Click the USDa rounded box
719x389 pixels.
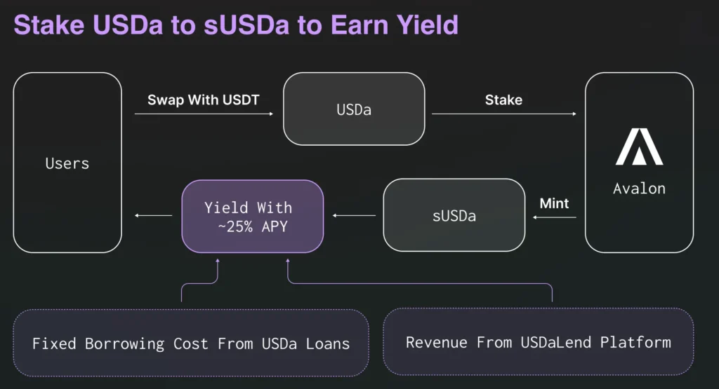(354, 109)
